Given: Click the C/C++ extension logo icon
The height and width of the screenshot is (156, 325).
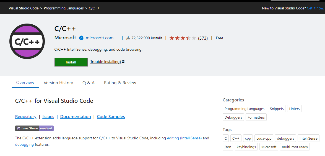Looking at the screenshot, I should point(27,41).
